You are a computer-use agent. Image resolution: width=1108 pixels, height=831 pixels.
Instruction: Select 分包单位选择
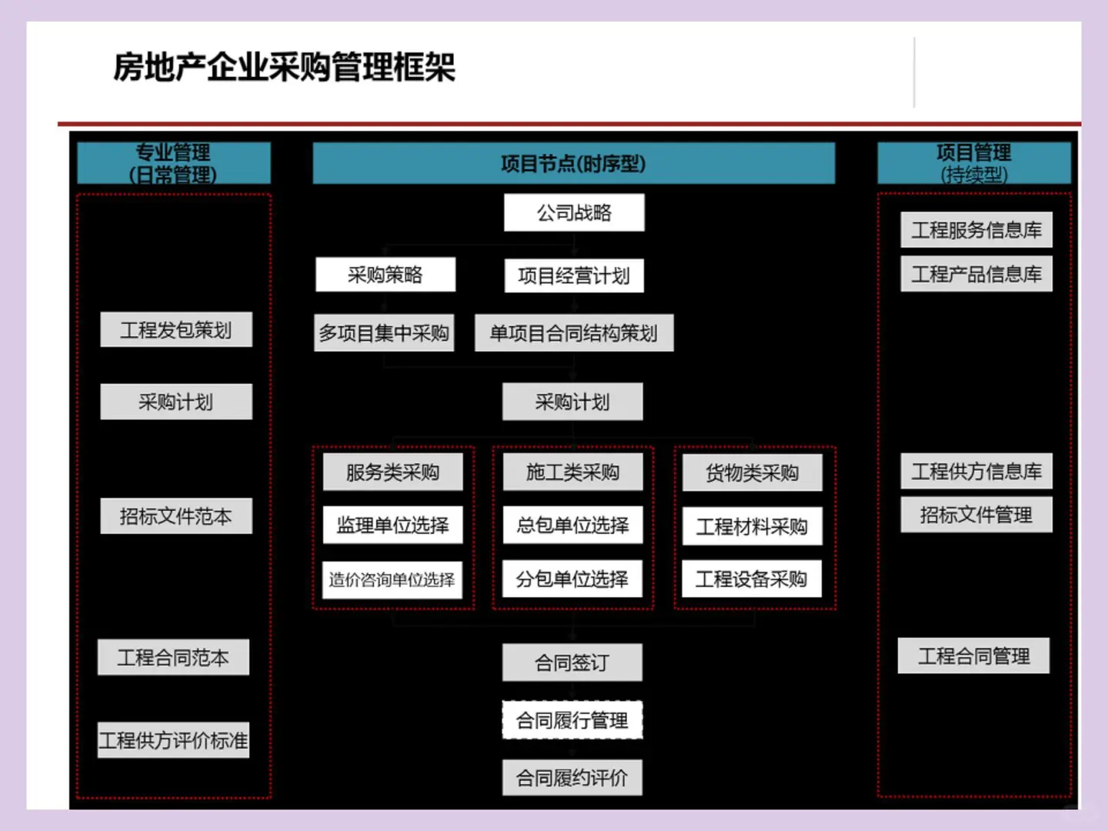(572, 579)
